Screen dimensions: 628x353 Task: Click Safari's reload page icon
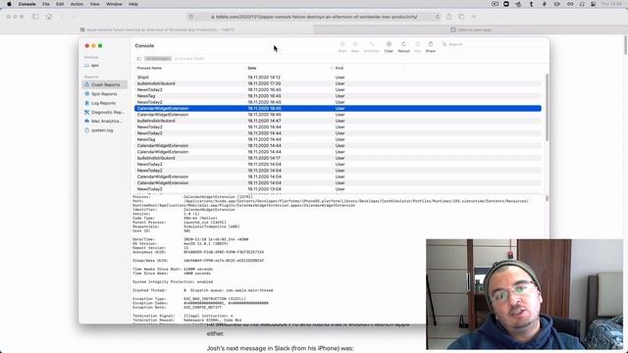(x=437, y=17)
